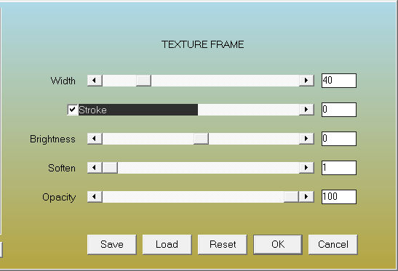Image resolution: width=398 pixels, height=271 pixels.
Task: Click the Width slider right arrow
Action: pyautogui.click(x=306, y=81)
